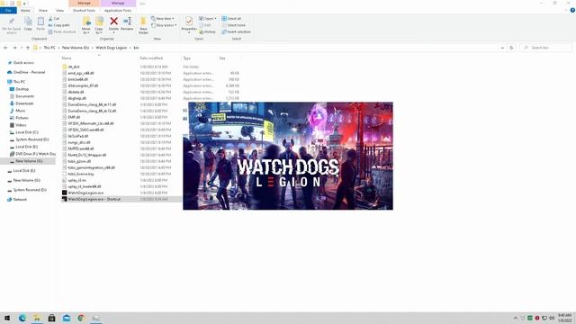Click the Copy icon in Clipboard group
Image resolution: width=576 pixels, height=324 pixels.
(28, 22)
